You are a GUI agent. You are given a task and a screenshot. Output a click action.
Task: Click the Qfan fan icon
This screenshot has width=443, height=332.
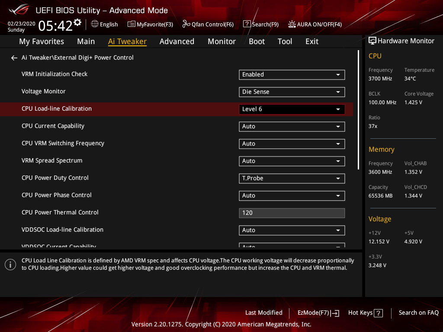[186, 24]
